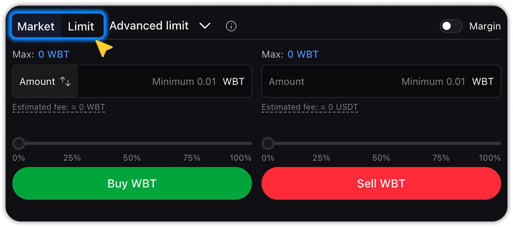513x227 pixels.
Task: Click the info icon next to Advanced limit
Action: click(x=231, y=26)
